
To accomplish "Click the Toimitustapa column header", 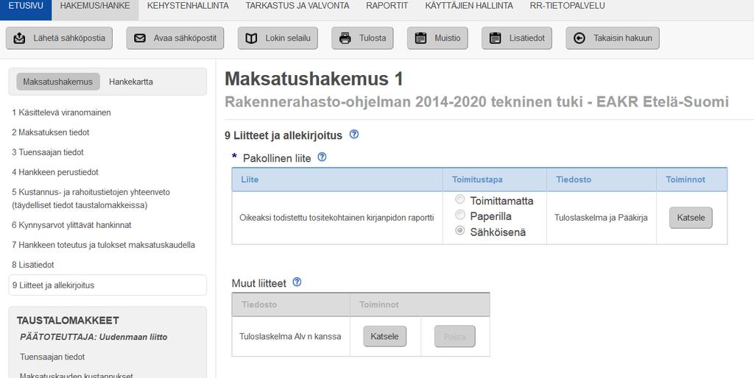I will pyautogui.click(x=477, y=179).
